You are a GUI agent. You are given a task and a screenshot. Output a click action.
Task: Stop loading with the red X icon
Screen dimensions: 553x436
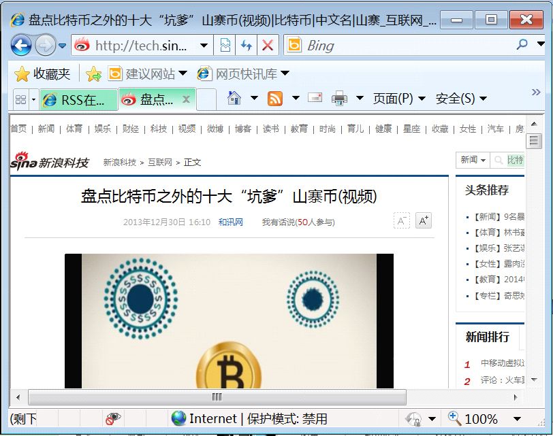pos(268,46)
